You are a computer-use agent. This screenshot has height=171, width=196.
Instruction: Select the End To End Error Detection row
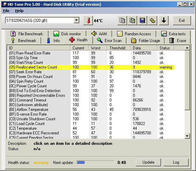91,91
